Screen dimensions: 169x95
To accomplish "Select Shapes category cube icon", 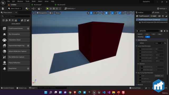I will click(x=13, y=20).
